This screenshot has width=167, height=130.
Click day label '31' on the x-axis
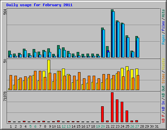click(x=157, y=126)
